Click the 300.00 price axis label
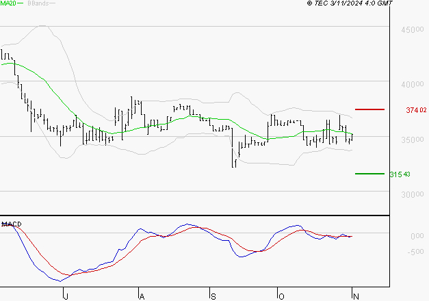The height and width of the screenshot is (301, 429). (x=413, y=194)
